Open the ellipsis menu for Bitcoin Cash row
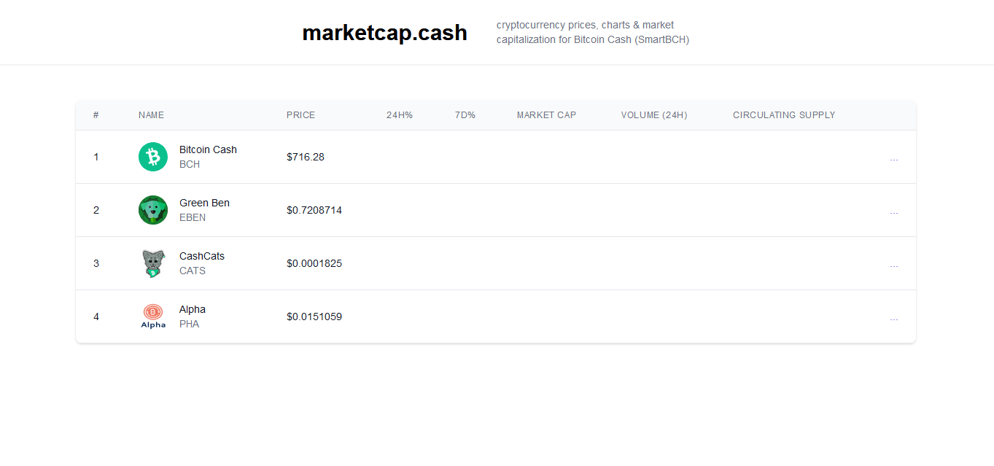 click(894, 158)
